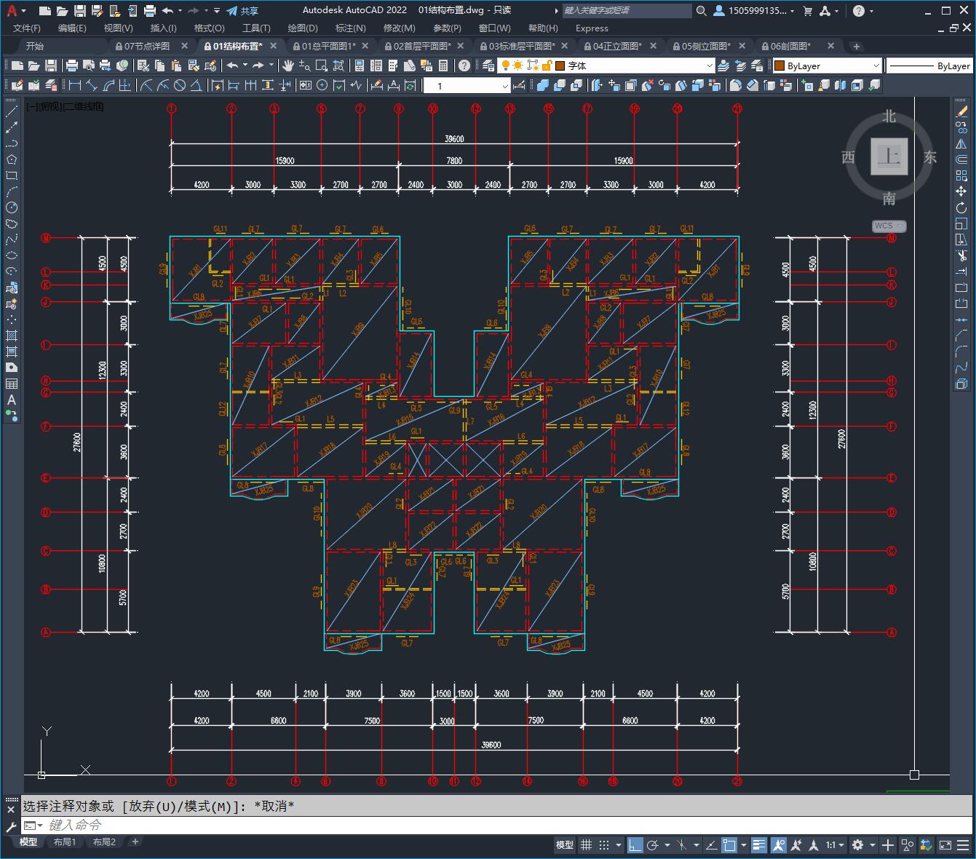This screenshot has width=976, height=859.
Task: Toggle isometric drafting in status bar
Action: (682, 845)
